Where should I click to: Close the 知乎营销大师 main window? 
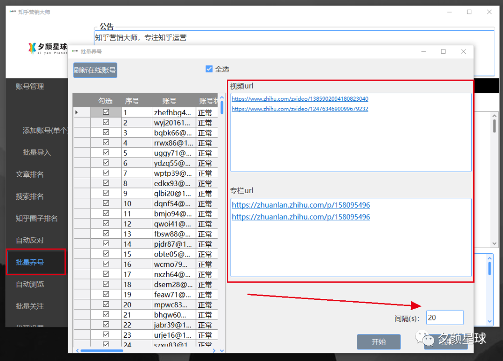coord(489,12)
